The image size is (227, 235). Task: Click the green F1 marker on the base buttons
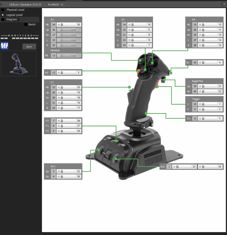116,141
